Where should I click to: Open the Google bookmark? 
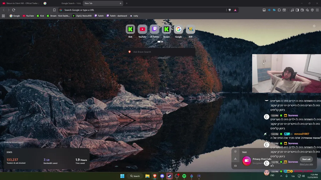15,16
